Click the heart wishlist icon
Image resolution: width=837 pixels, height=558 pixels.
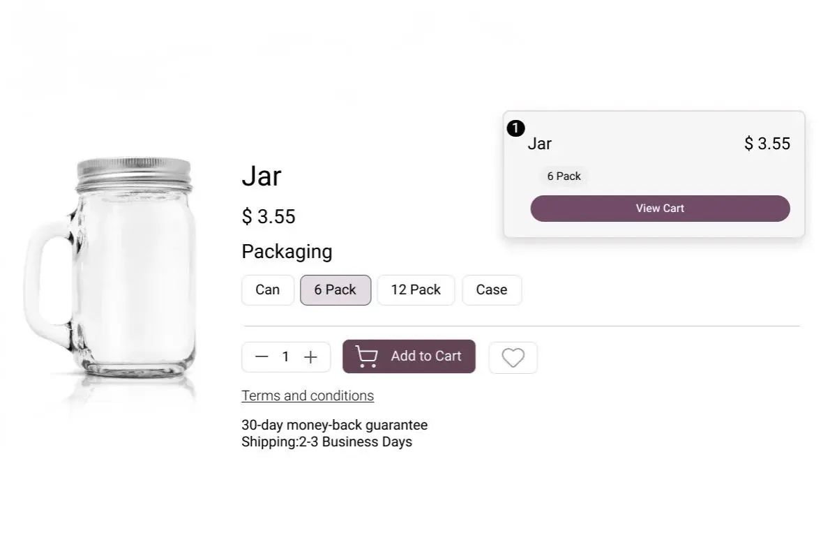(513, 358)
